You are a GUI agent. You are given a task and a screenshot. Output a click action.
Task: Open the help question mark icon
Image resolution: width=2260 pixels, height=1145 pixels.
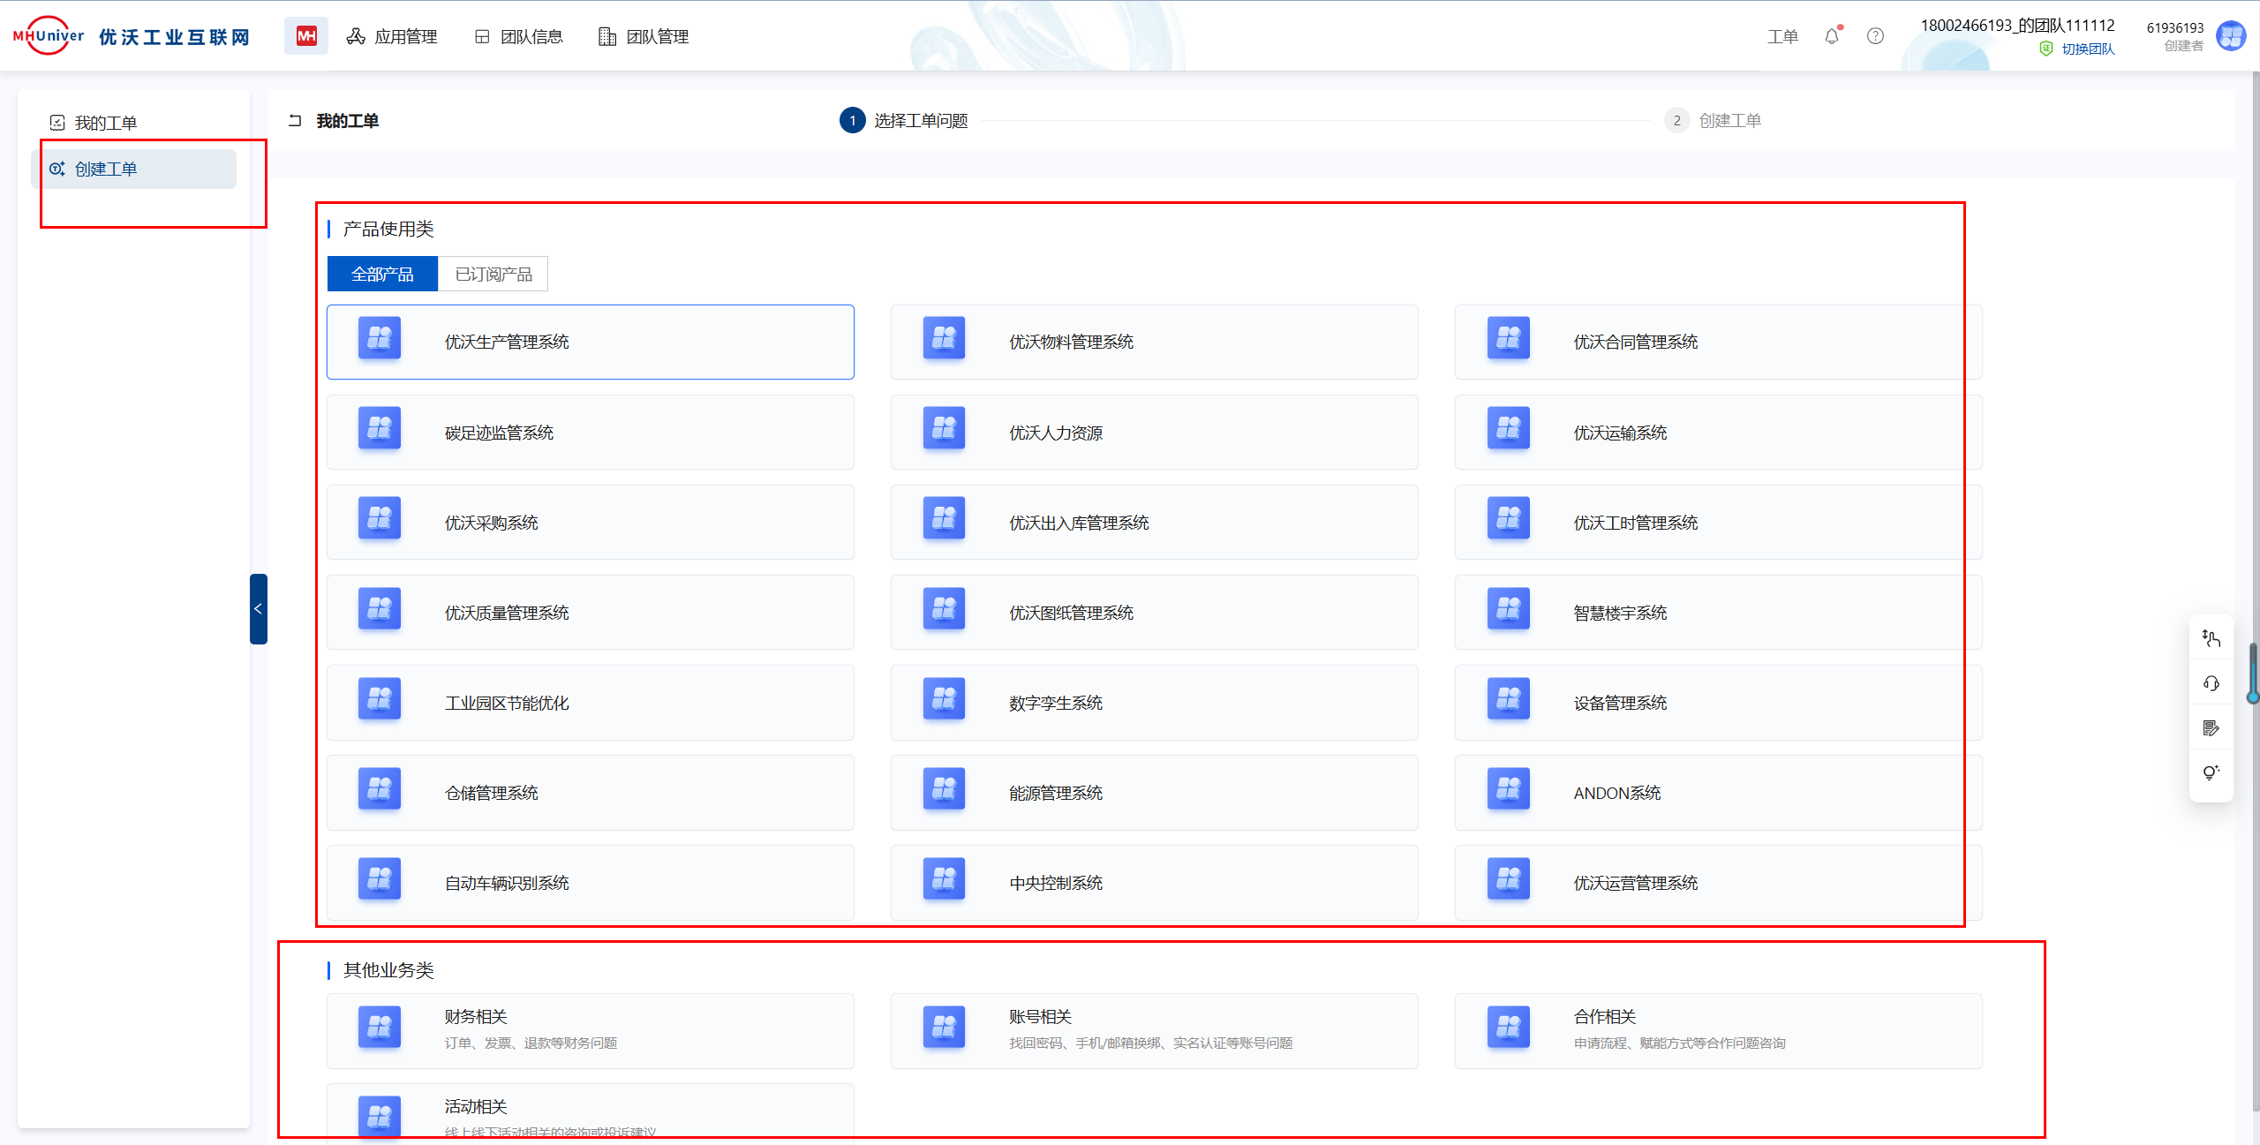(1875, 36)
